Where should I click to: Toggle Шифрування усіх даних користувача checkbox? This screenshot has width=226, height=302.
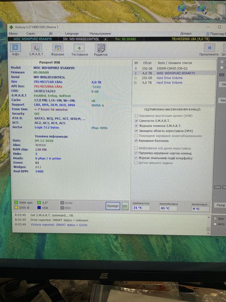coord(136,148)
